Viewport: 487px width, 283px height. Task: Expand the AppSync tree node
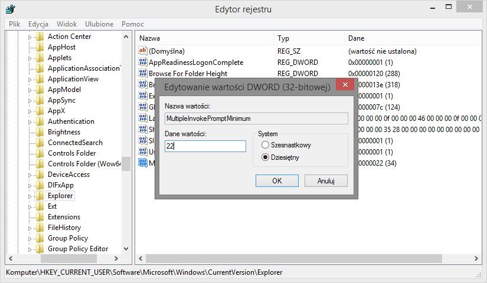[30, 101]
